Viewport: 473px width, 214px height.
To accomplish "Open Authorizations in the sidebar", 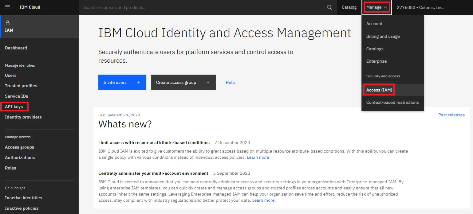I will [20, 158].
